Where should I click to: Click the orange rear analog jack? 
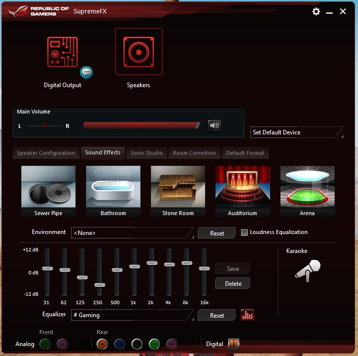coord(102,344)
